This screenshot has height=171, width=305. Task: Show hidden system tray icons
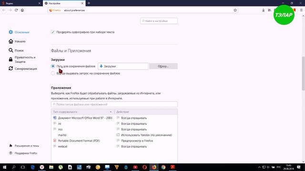259,167
